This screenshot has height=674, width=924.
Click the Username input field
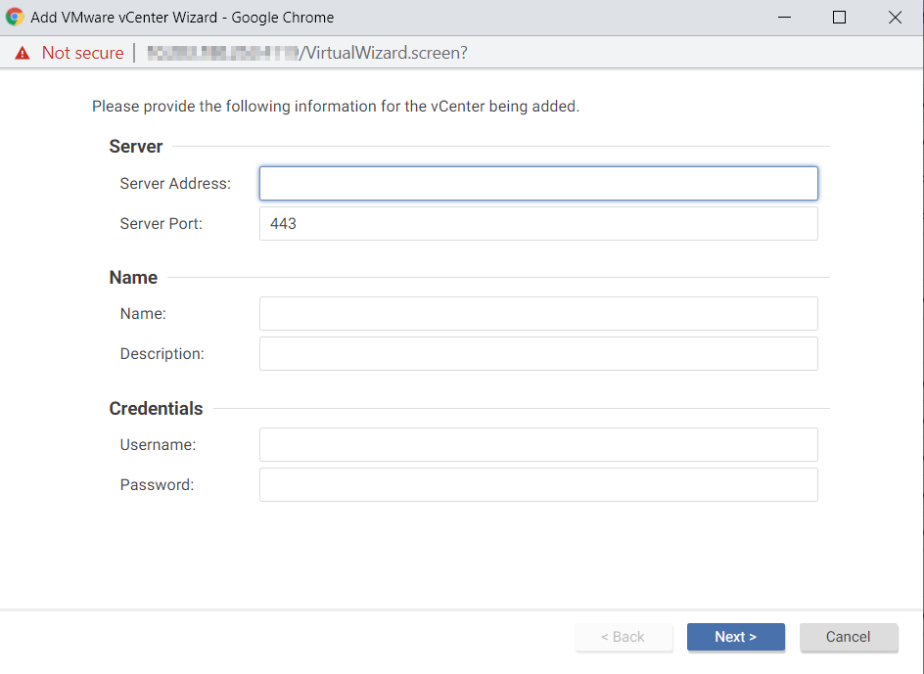[538, 444]
